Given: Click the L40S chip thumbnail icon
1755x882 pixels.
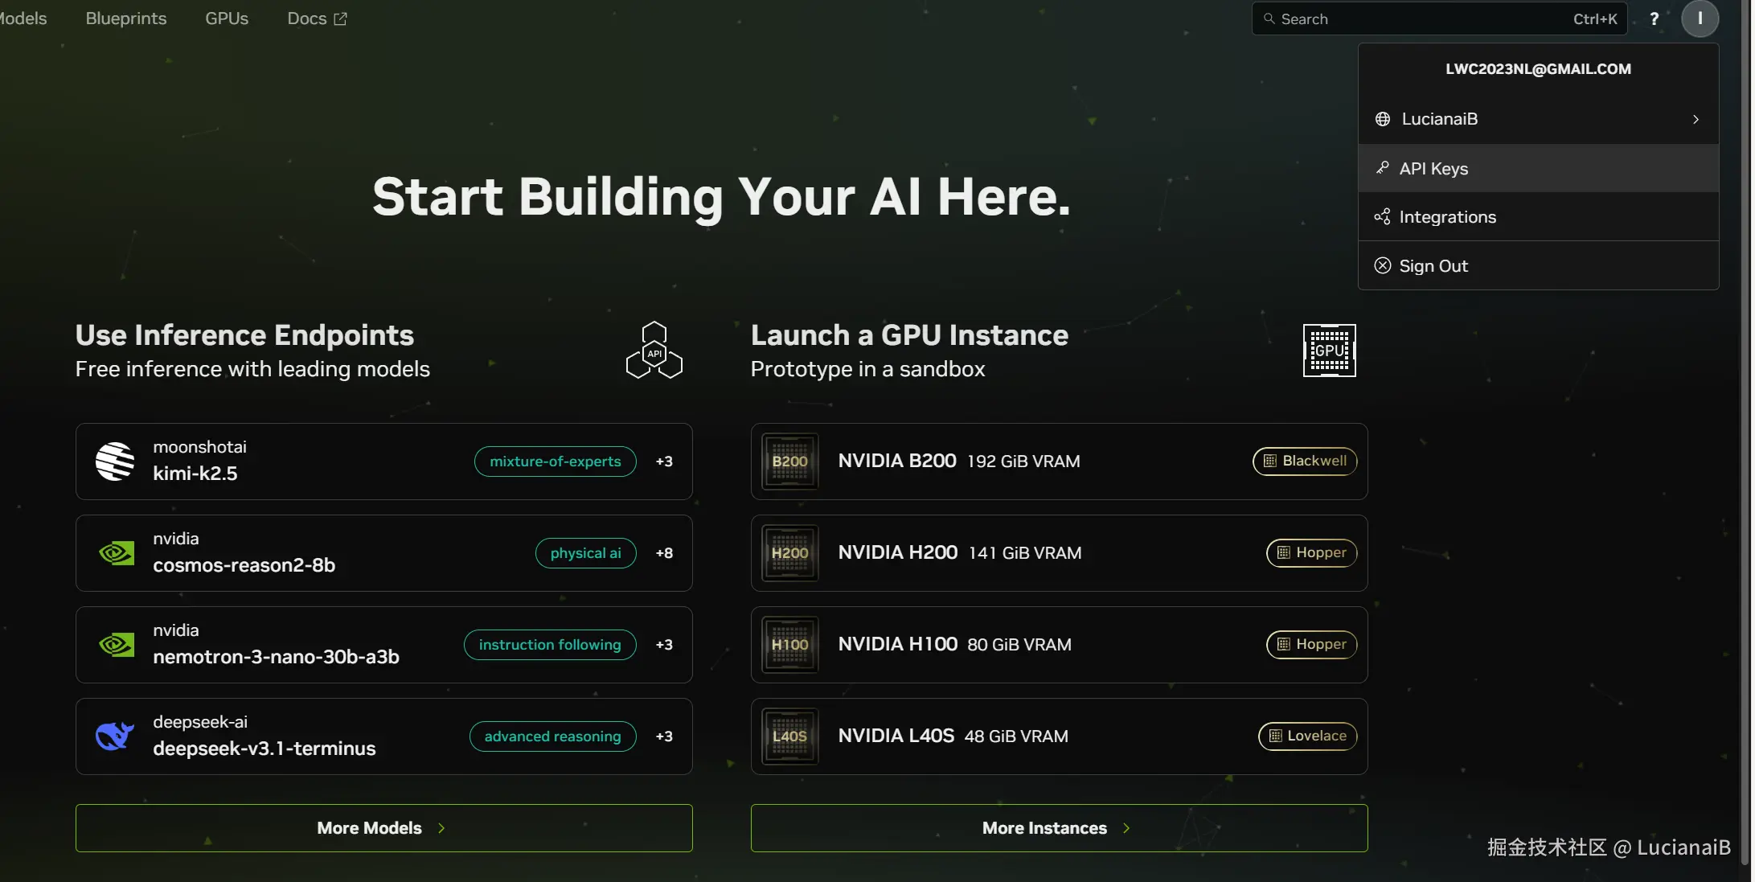Looking at the screenshot, I should 789,736.
